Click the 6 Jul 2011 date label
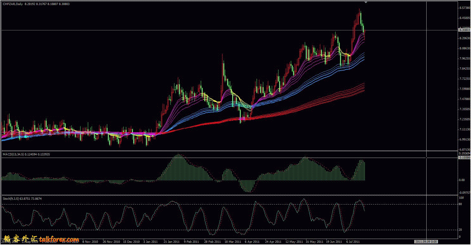 [353, 242]
